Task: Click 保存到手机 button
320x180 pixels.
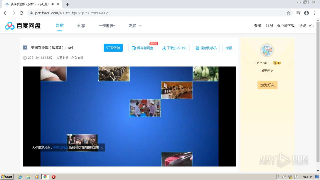Action: tap(206, 48)
